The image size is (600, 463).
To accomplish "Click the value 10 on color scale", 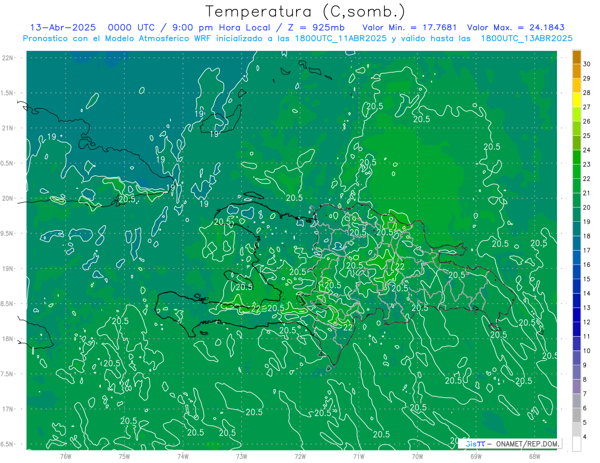I will click(x=586, y=351).
